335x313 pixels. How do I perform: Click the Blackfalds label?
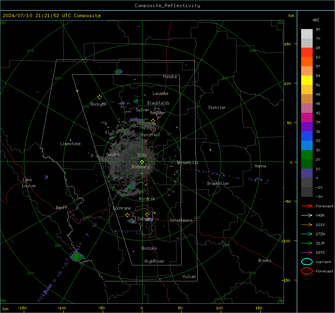click(158, 103)
